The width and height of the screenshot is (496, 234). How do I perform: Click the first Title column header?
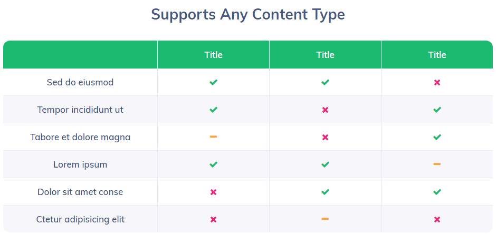tap(213, 55)
